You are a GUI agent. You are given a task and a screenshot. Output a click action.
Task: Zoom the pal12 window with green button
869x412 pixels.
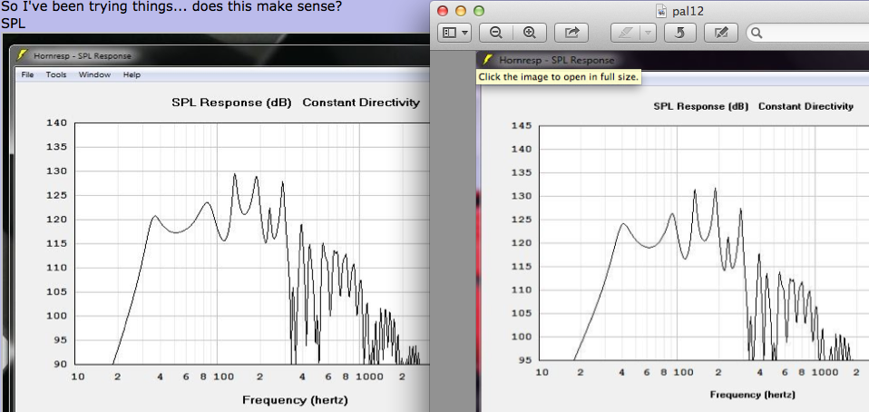[478, 11]
